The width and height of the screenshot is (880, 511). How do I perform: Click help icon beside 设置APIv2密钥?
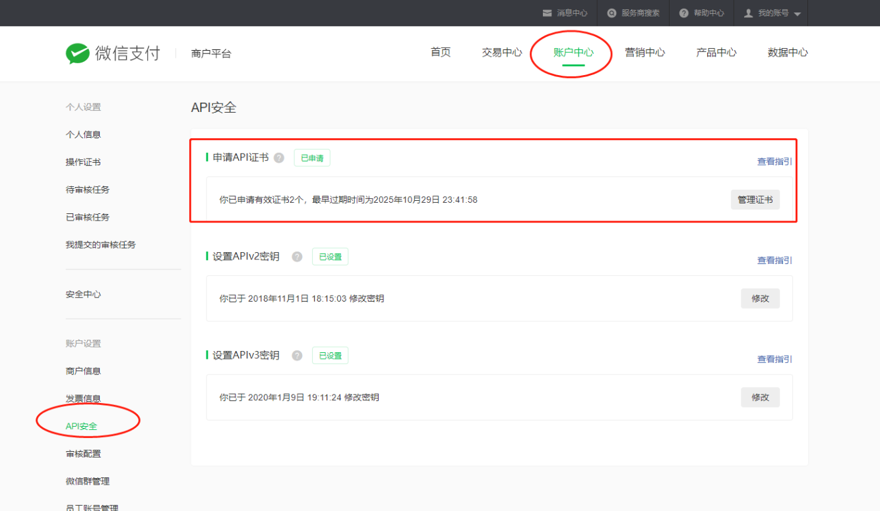pyautogui.click(x=297, y=257)
